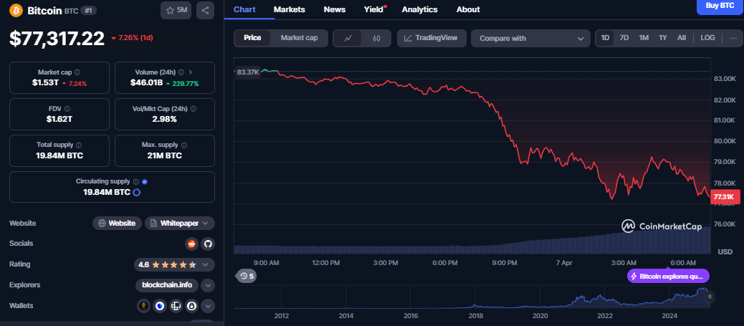This screenshot has width=744, height=326.
Task: Open more chart options ellipsis
Action: tap(733, 38)
